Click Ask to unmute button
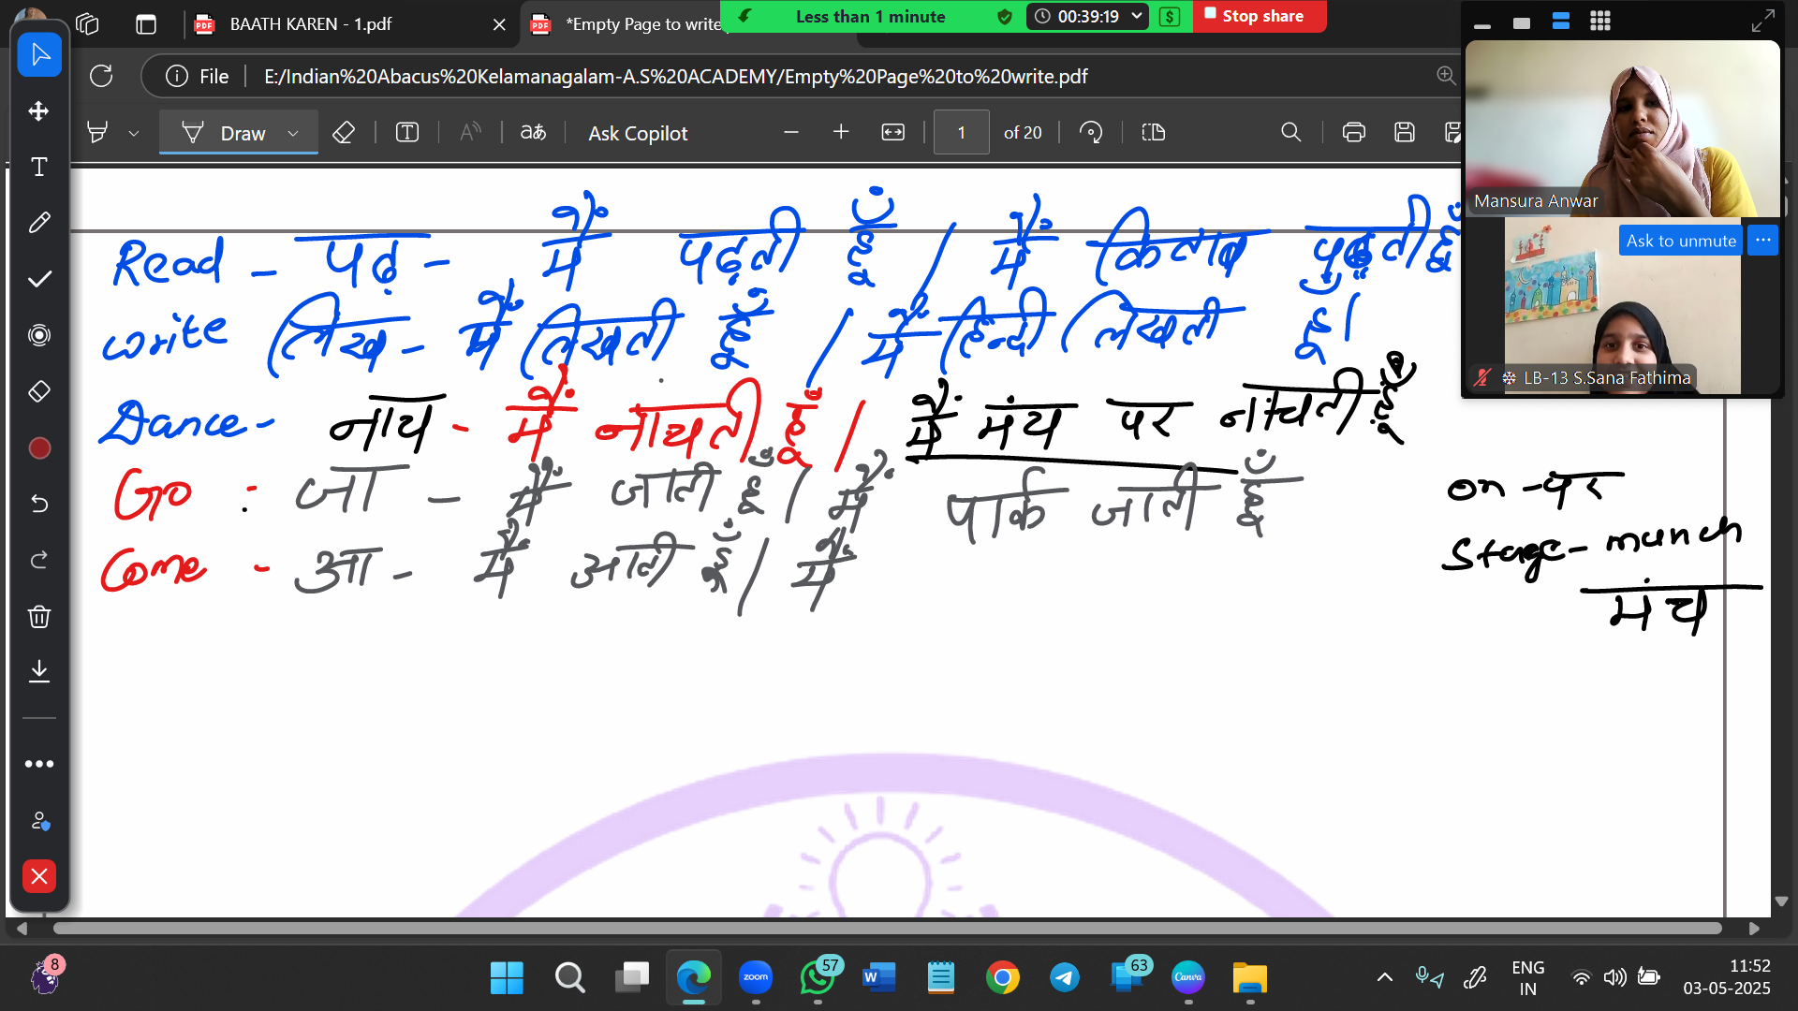 tap(1680, 241)
